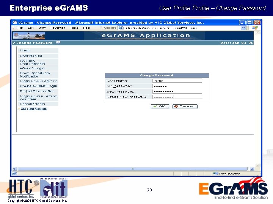Click the vertical scrollbar up arrow
Screen dimensions: 273x204
[258, 33]
